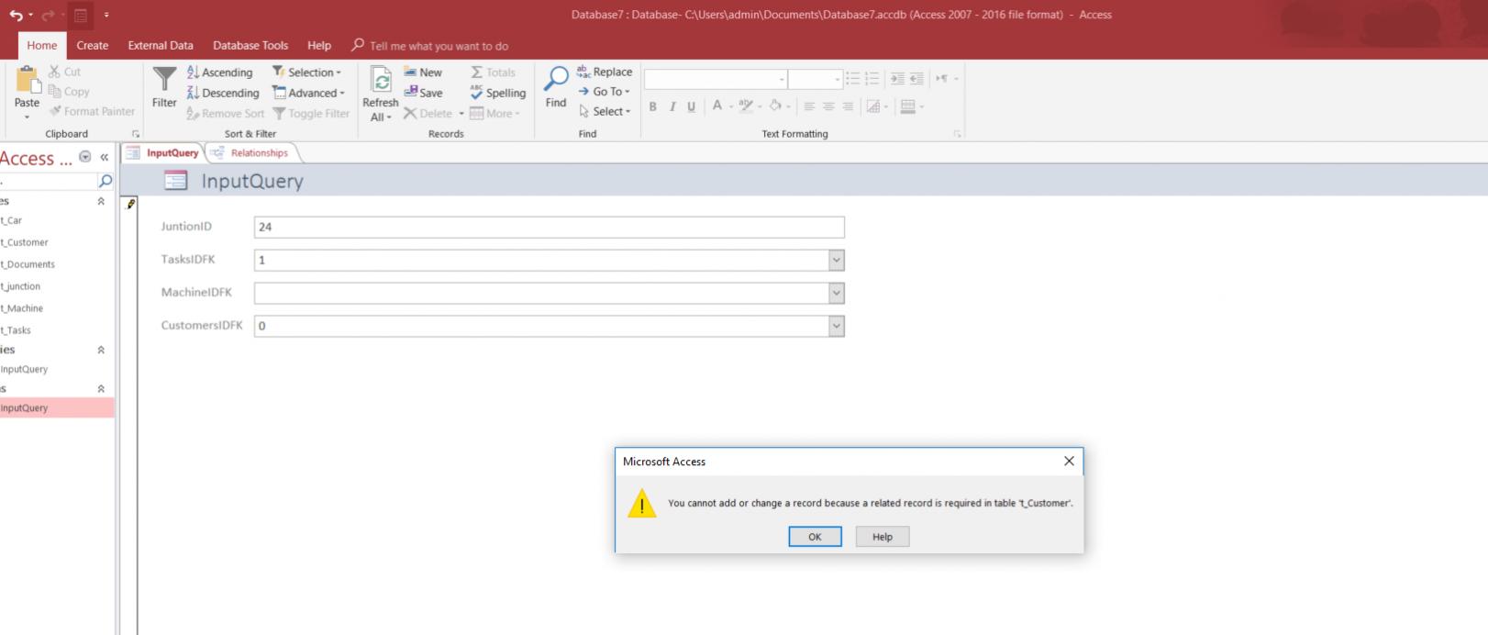This screenshot has width=1488, height=635.
Task: Sort records Ascending
Action: point(219,72)
